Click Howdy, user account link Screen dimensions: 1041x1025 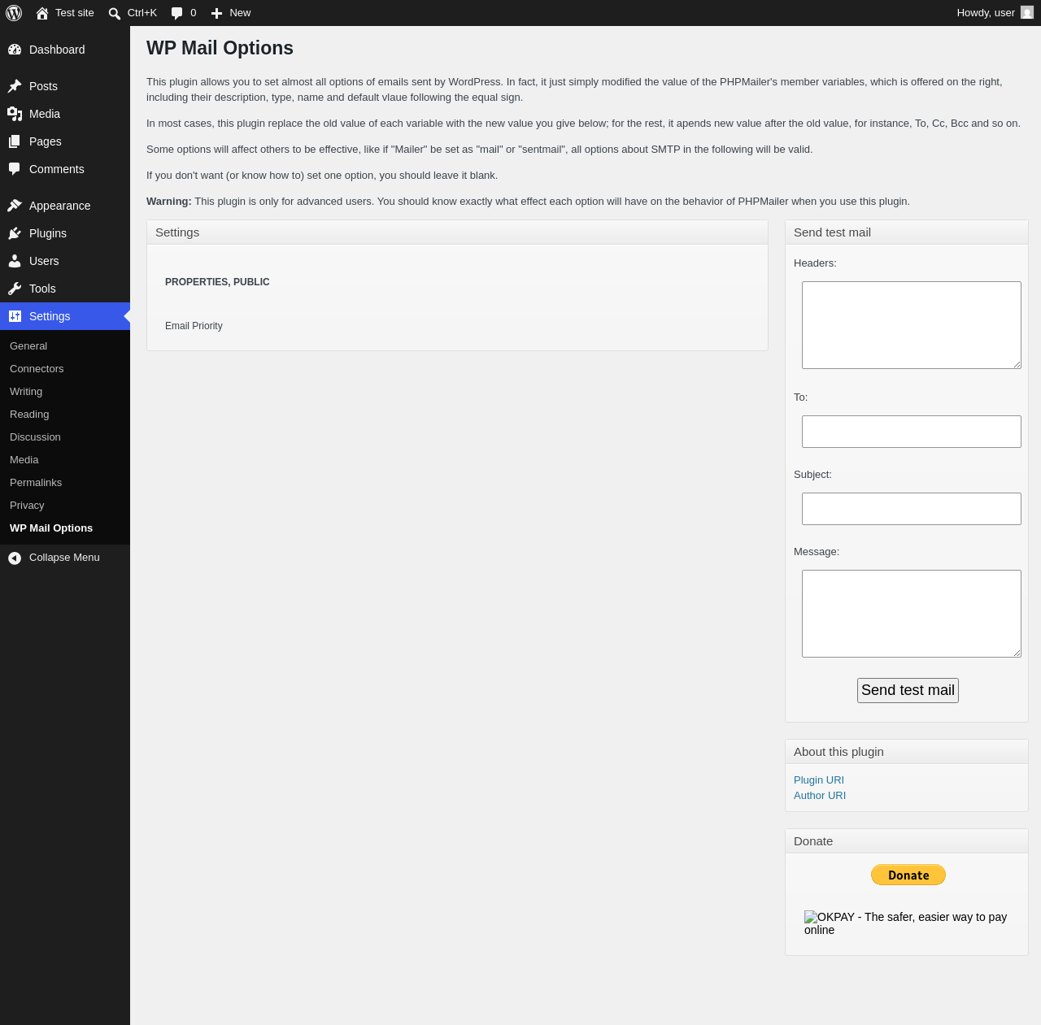pos(995,13)
